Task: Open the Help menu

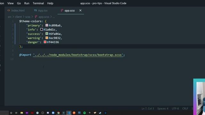Action: (50, 3)
